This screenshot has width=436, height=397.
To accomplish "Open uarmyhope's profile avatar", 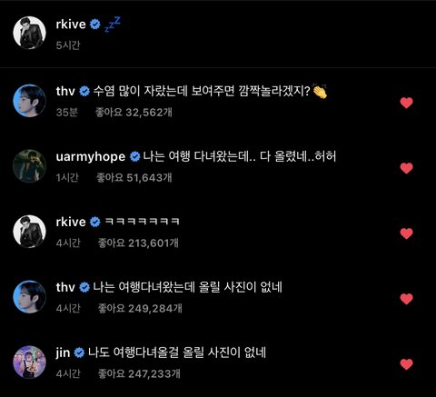I will click(x=29, y=166).
